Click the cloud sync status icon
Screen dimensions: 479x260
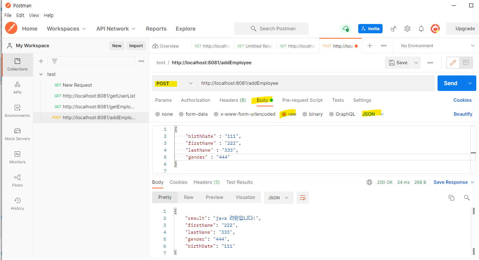(x=345, y=29)
